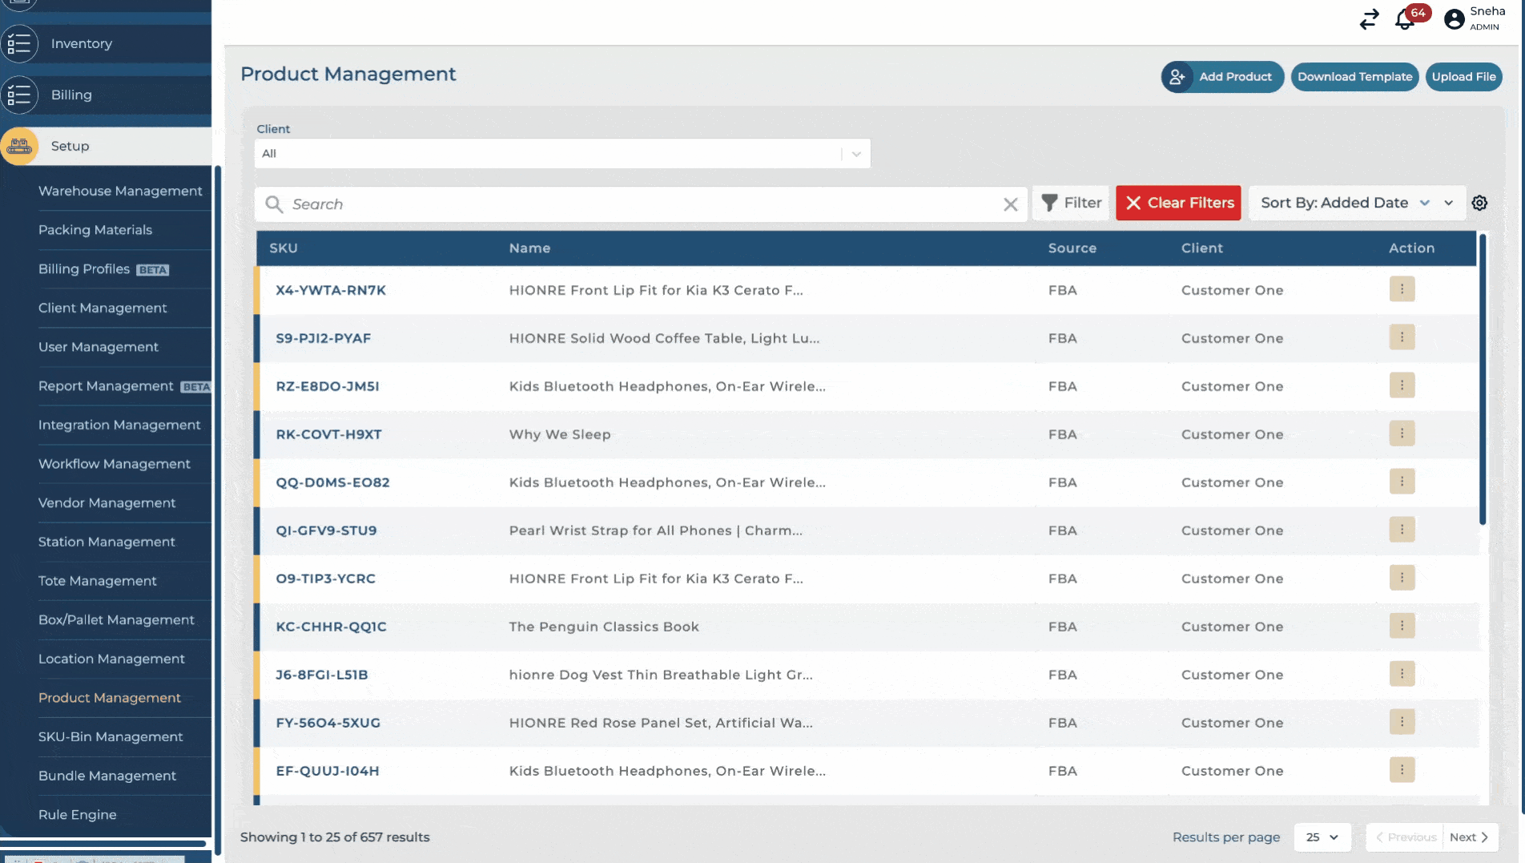
Task: Click the swap arrows icon in header
Action: pos(1369,19)
